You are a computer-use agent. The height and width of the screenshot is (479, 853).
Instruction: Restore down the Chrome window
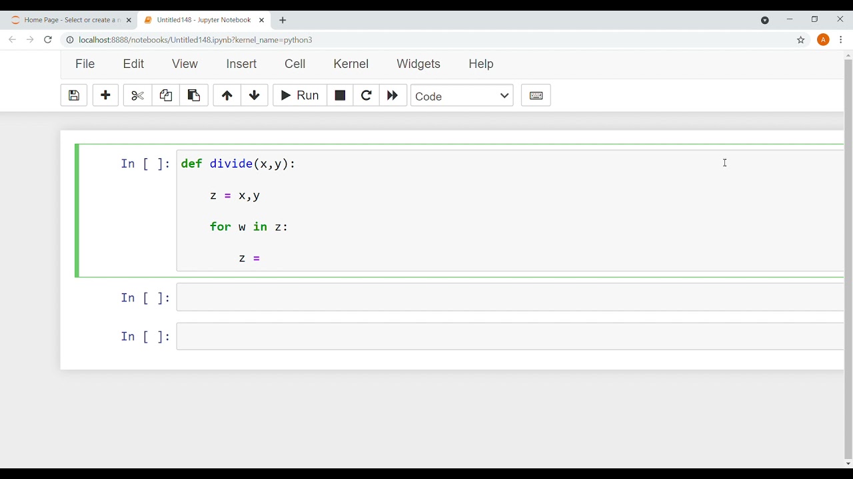[x=814, y=19]
